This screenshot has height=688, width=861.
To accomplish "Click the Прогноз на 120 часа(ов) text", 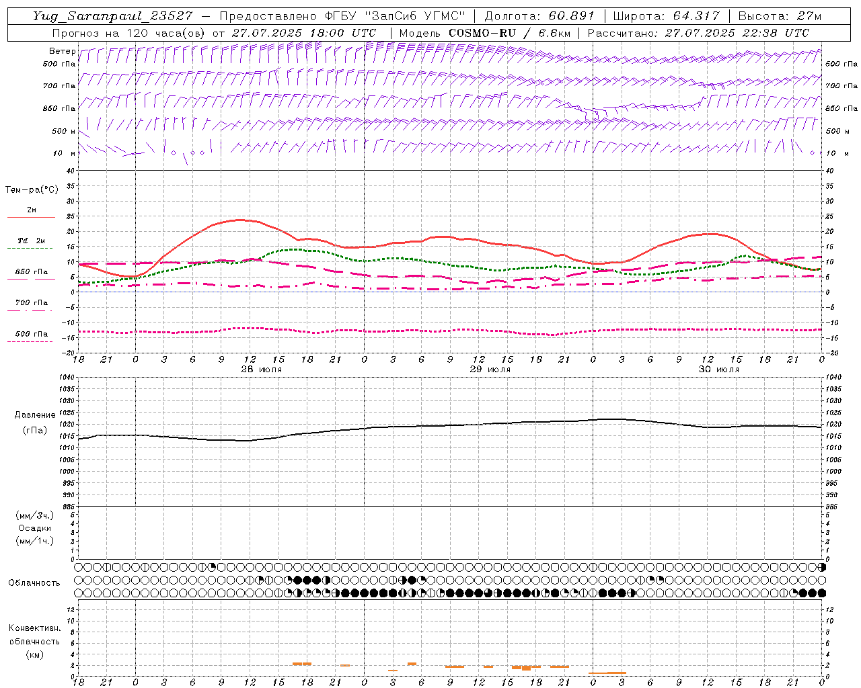I will click(130, 33).
